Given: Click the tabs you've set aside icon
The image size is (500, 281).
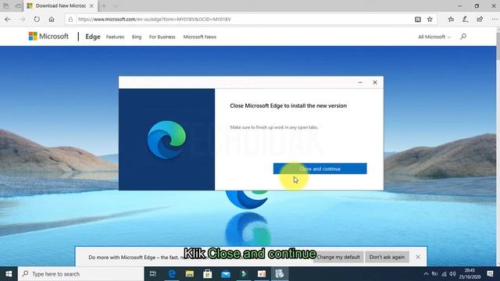Looking at the screenshot, I should pyautogui.click(x=6, y=5).
